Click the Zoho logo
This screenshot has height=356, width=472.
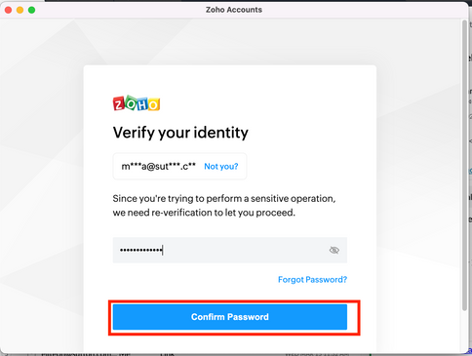tap(137, 103)
